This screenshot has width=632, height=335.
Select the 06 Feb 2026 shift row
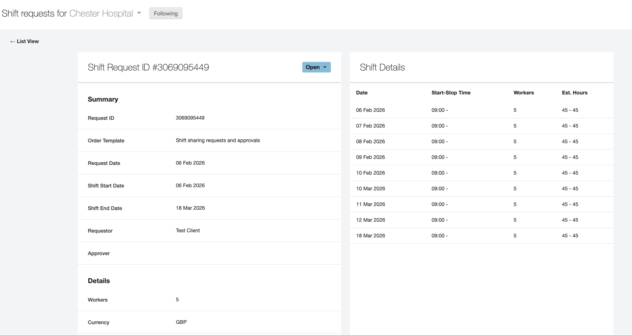click(370, 110)
